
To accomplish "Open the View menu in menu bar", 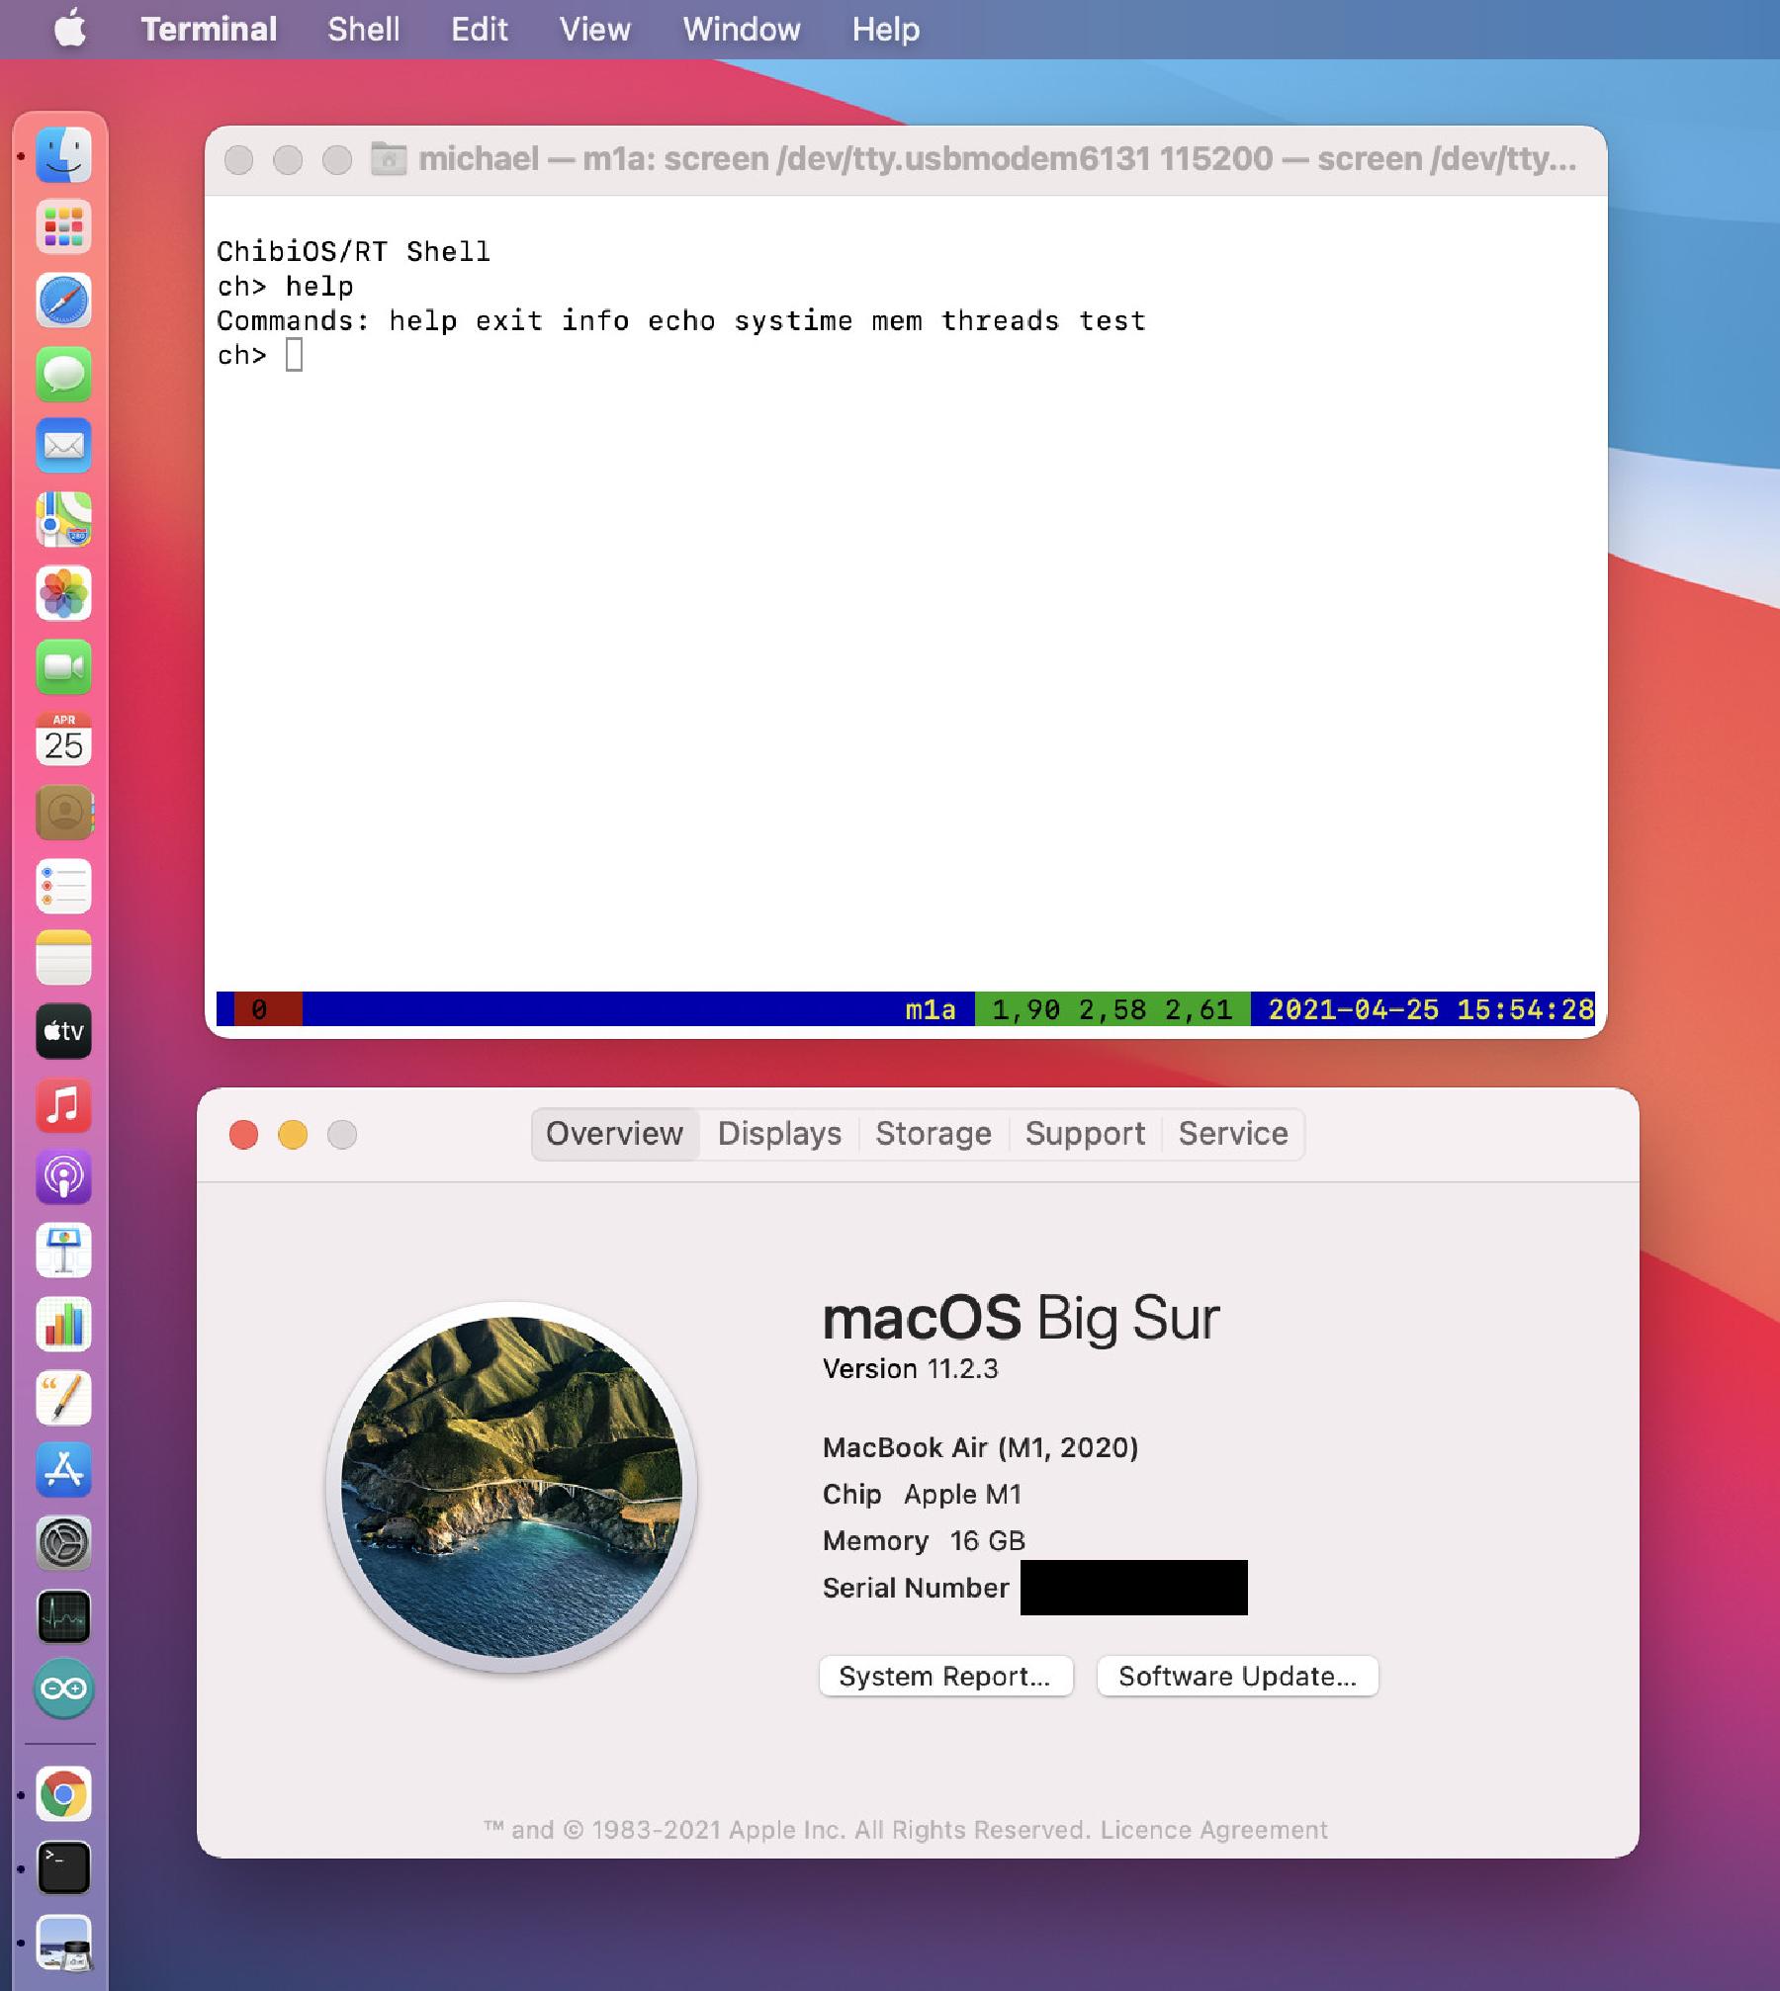I will click(x=594, y=30).
